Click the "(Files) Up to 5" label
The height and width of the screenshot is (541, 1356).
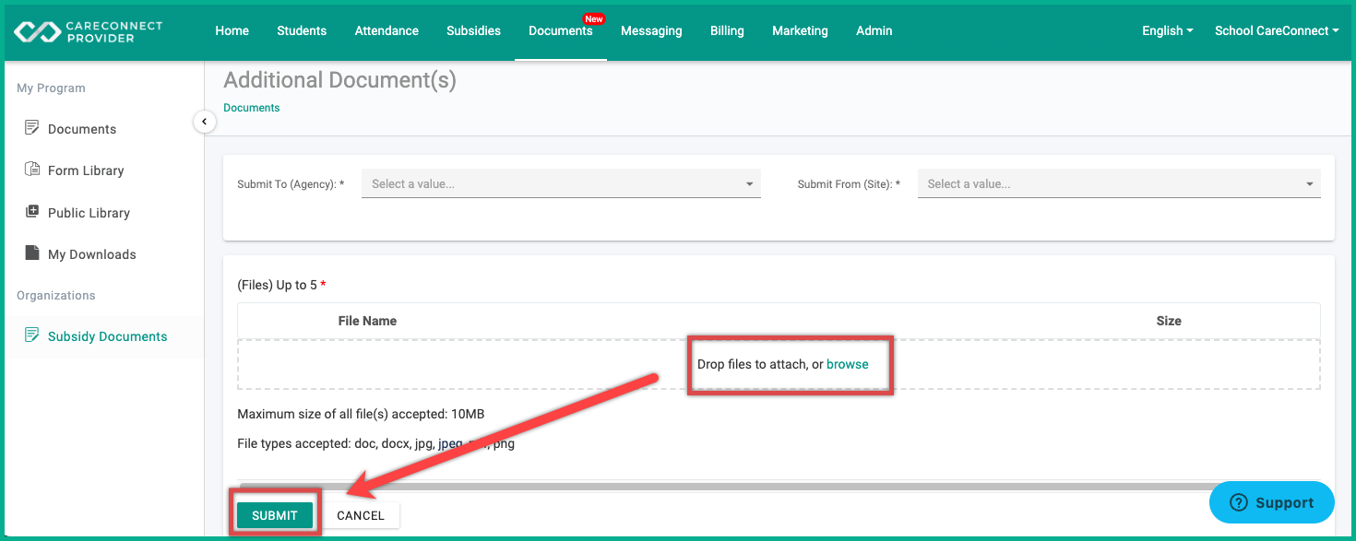281,285
